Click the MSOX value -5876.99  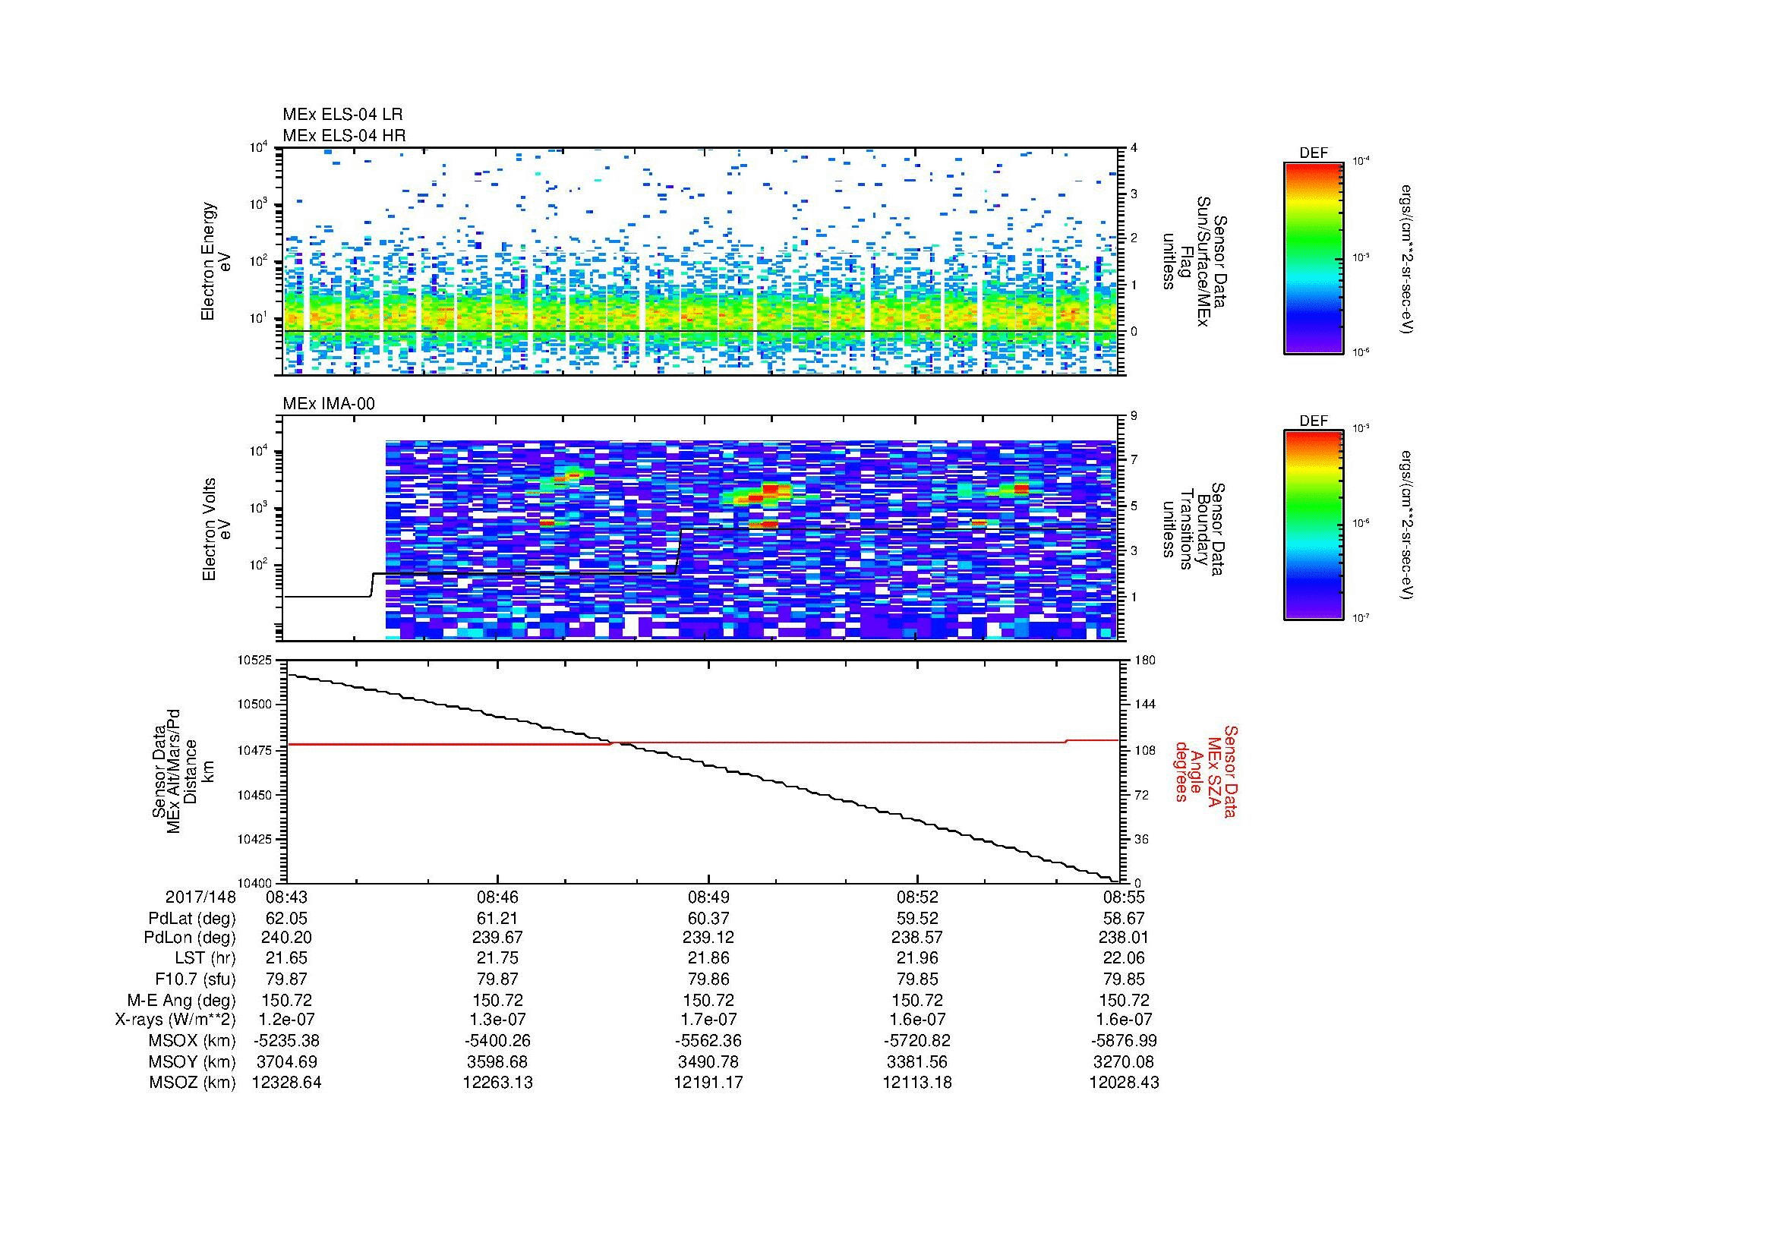1124,1041
